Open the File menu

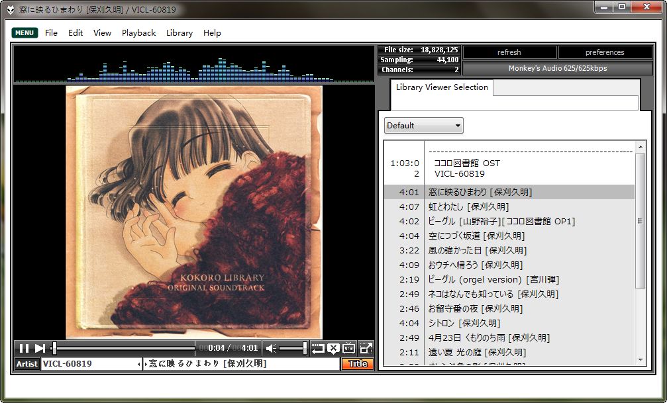[x=51, y=32]
